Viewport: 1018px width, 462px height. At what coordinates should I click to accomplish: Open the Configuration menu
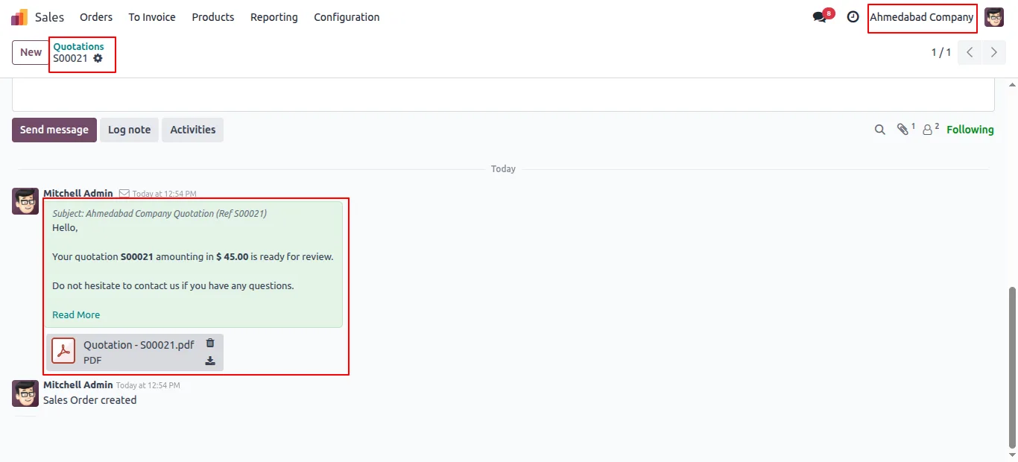(x=347, y=17)
